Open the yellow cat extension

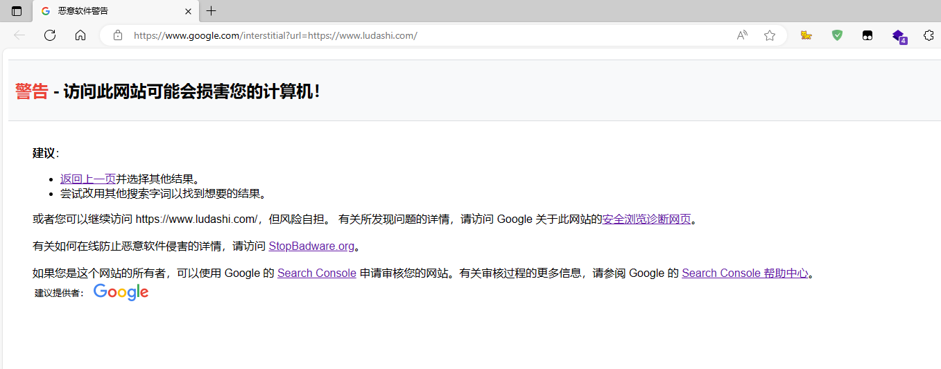806,35
